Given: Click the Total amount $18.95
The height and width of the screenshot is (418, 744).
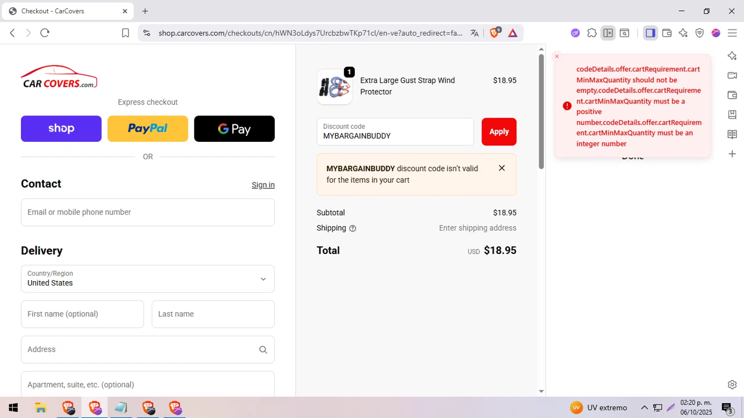Looking at the screenshot, I should [500, 250].
